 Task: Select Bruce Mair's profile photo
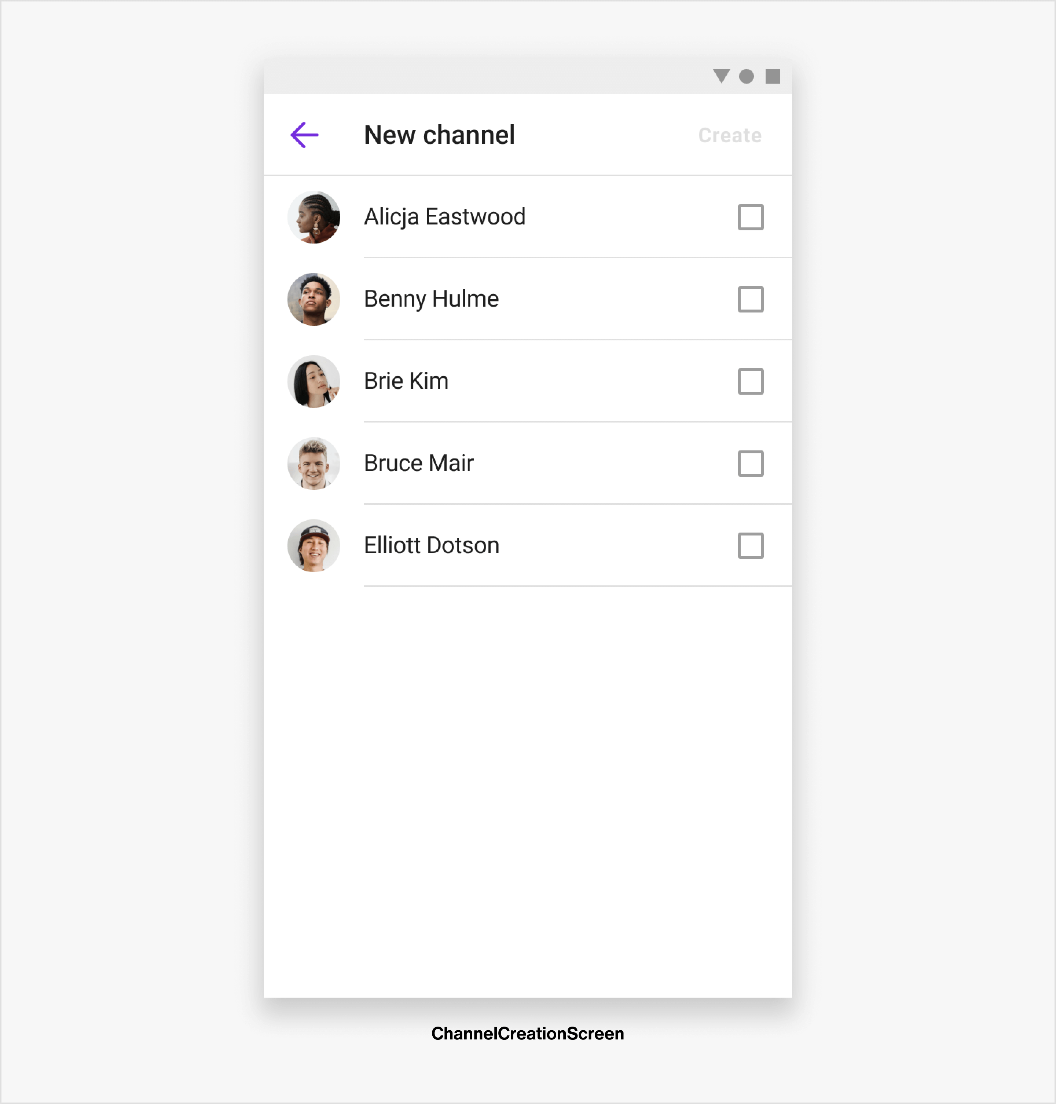pyautogui.click(x=313, y=464)
